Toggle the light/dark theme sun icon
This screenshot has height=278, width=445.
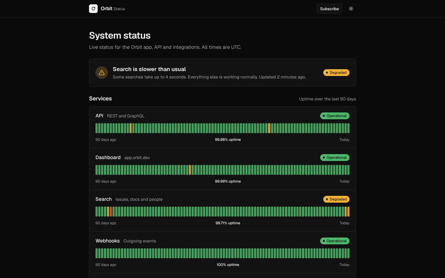(351, 9)
